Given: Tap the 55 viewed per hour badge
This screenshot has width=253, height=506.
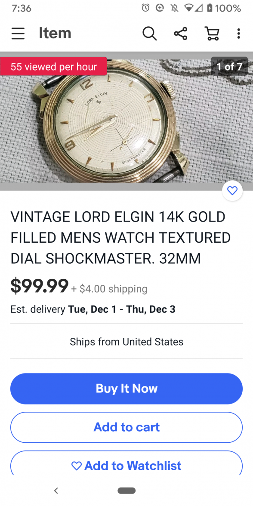Looking at the screenshot, I should pyautogui.click(x=53, y=66).
